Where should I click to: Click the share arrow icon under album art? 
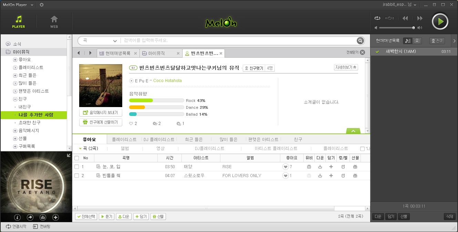tap(30, 217)
